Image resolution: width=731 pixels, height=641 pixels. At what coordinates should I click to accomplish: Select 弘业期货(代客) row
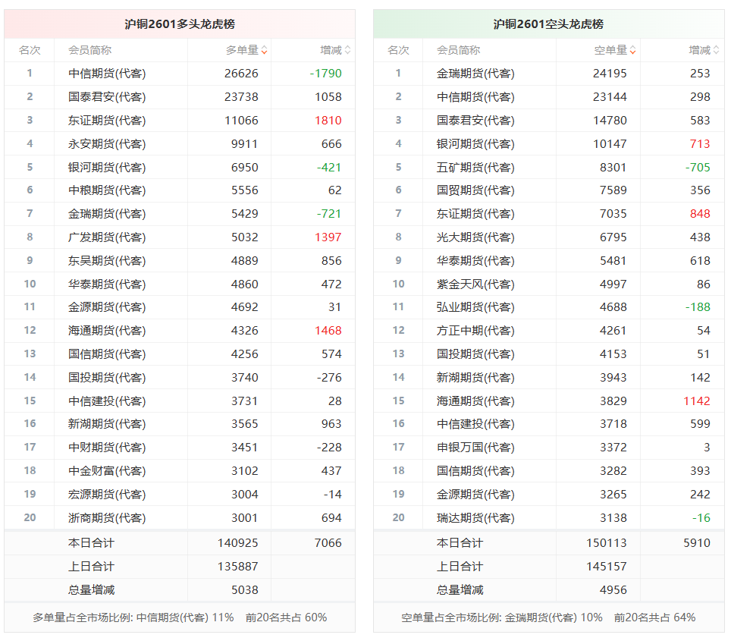click(549, 307)
